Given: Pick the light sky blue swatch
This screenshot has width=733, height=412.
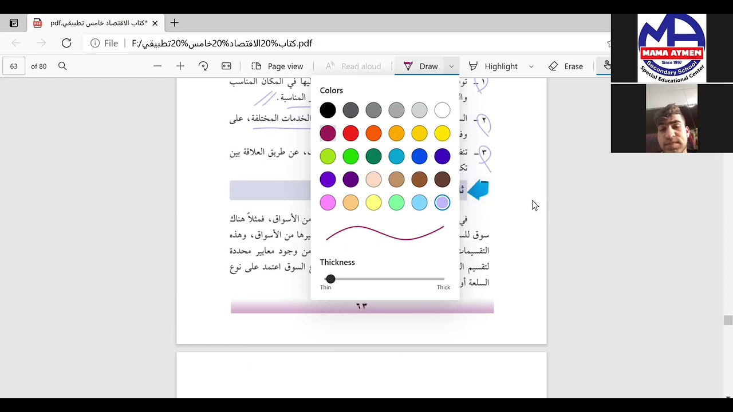Looking at the screenshot, I should (x=419, y=202).
